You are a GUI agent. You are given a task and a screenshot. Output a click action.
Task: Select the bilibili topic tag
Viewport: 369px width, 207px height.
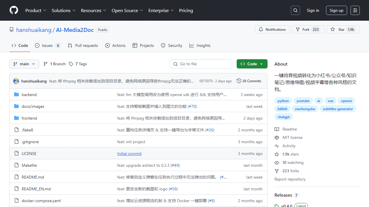[283, 109]
